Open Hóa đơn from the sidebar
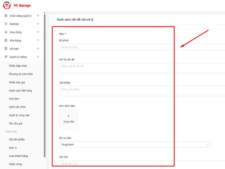225x169 pixels. point(14,99)
